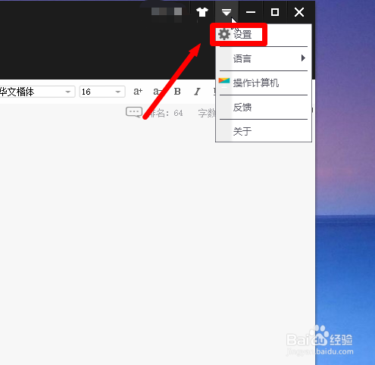Minimize the editor window
This screenshot has width=375, height=365.
251,12
